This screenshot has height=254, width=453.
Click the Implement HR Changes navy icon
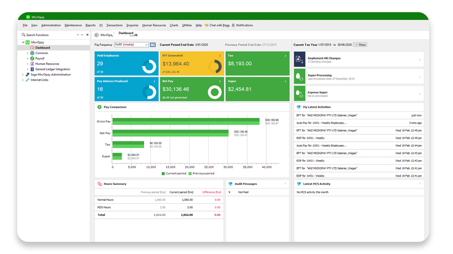(x=299, y=59)
